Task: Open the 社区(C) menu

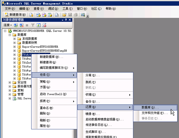Action: pos(96,8)
